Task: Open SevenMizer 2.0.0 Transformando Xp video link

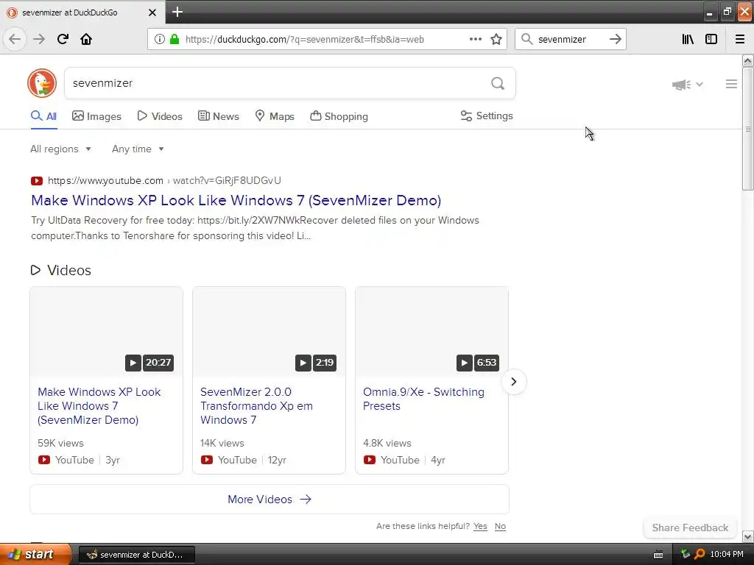Action: click(256, 406)
